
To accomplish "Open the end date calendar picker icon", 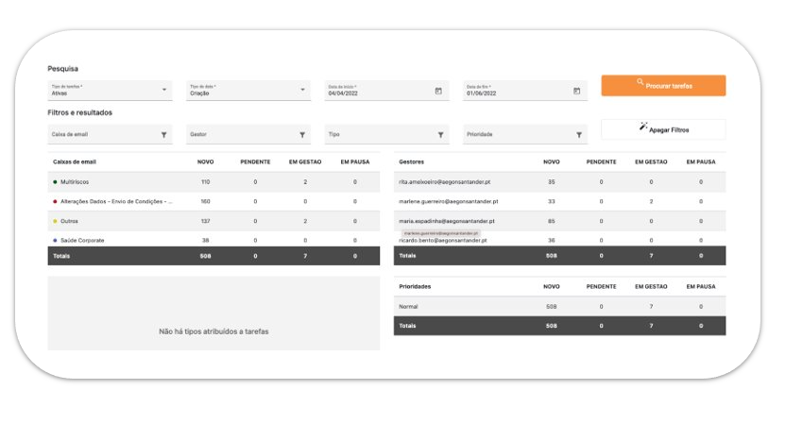I will tap(576, 91).
